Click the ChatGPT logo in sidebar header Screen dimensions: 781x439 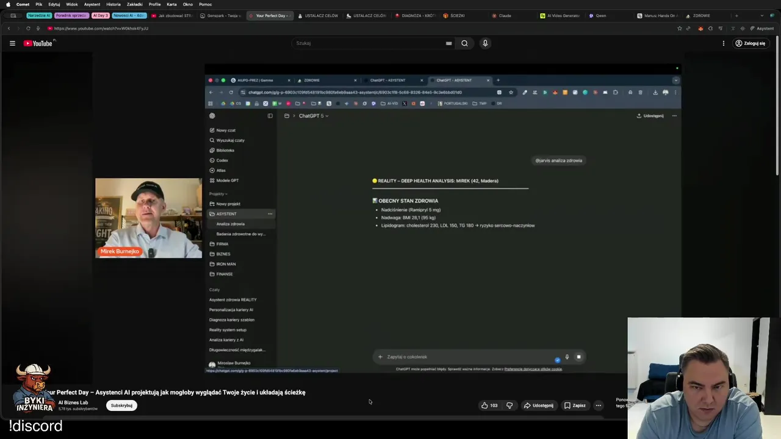point(212,115)
